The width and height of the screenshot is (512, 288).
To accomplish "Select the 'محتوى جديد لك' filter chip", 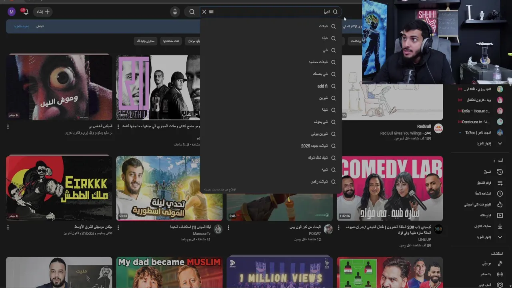I will click(x=145, y=41).
